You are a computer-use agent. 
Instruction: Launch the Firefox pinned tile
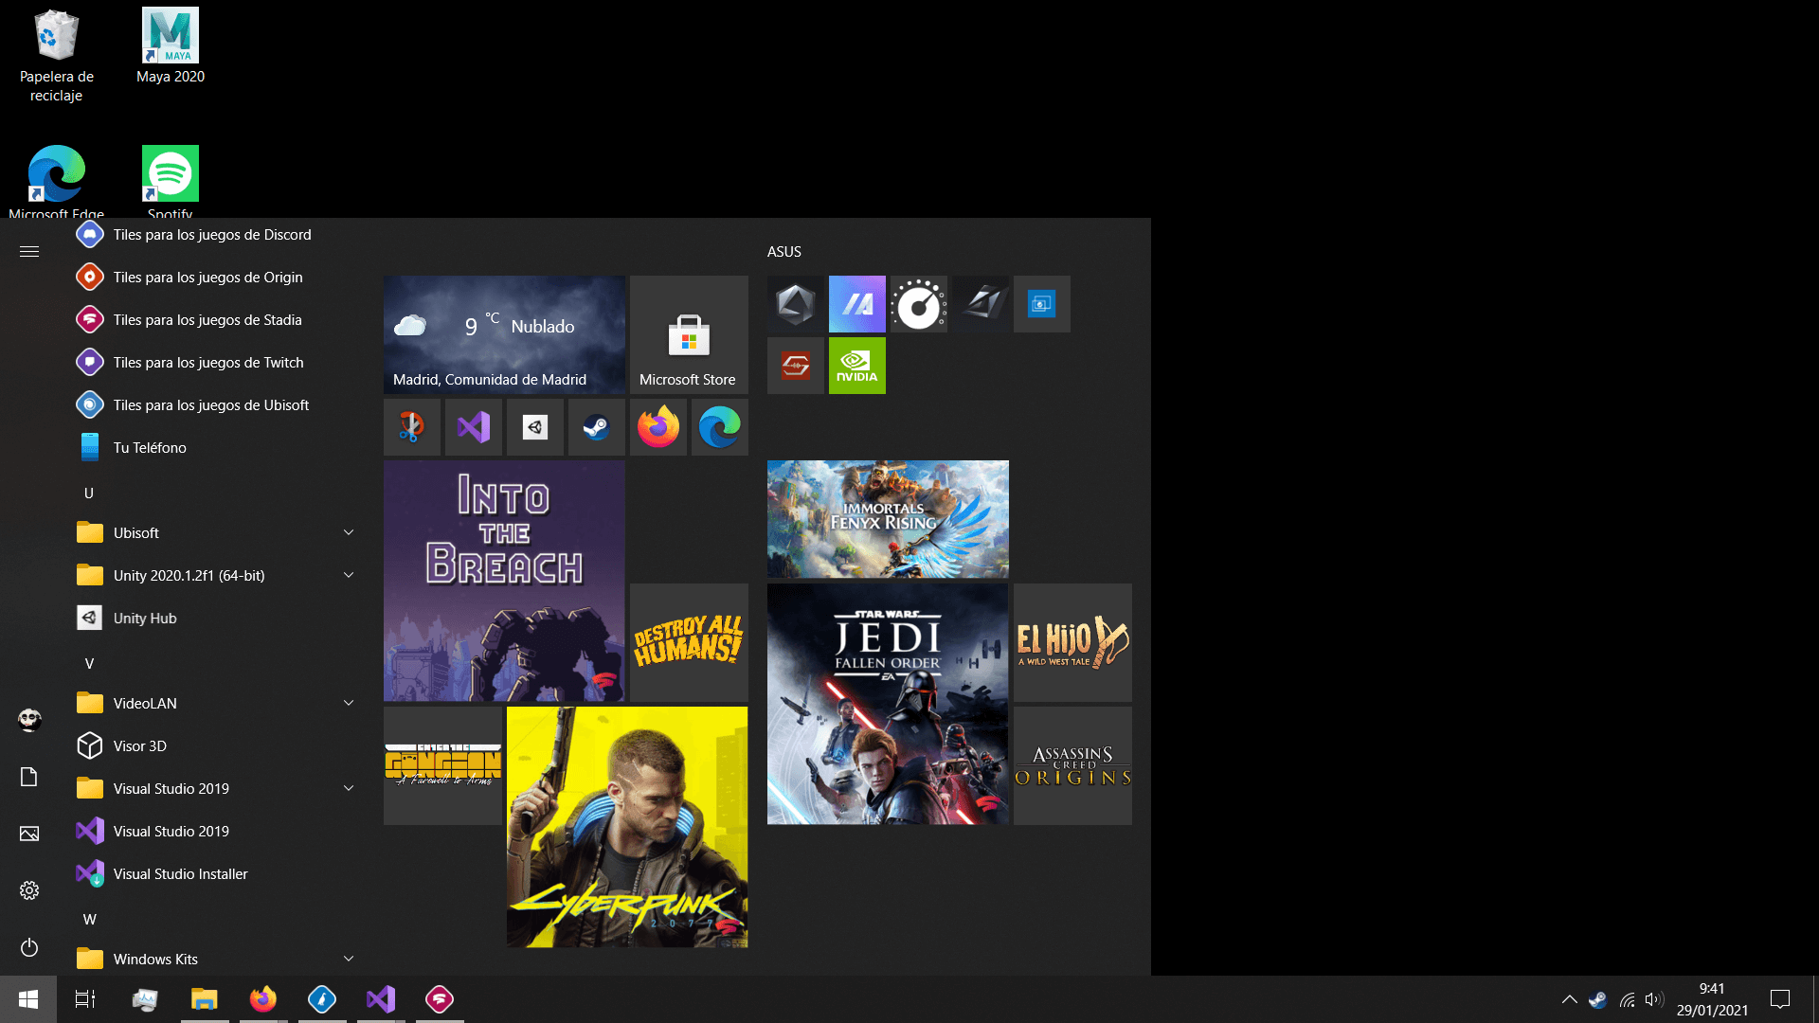click(x=657, y=427)
